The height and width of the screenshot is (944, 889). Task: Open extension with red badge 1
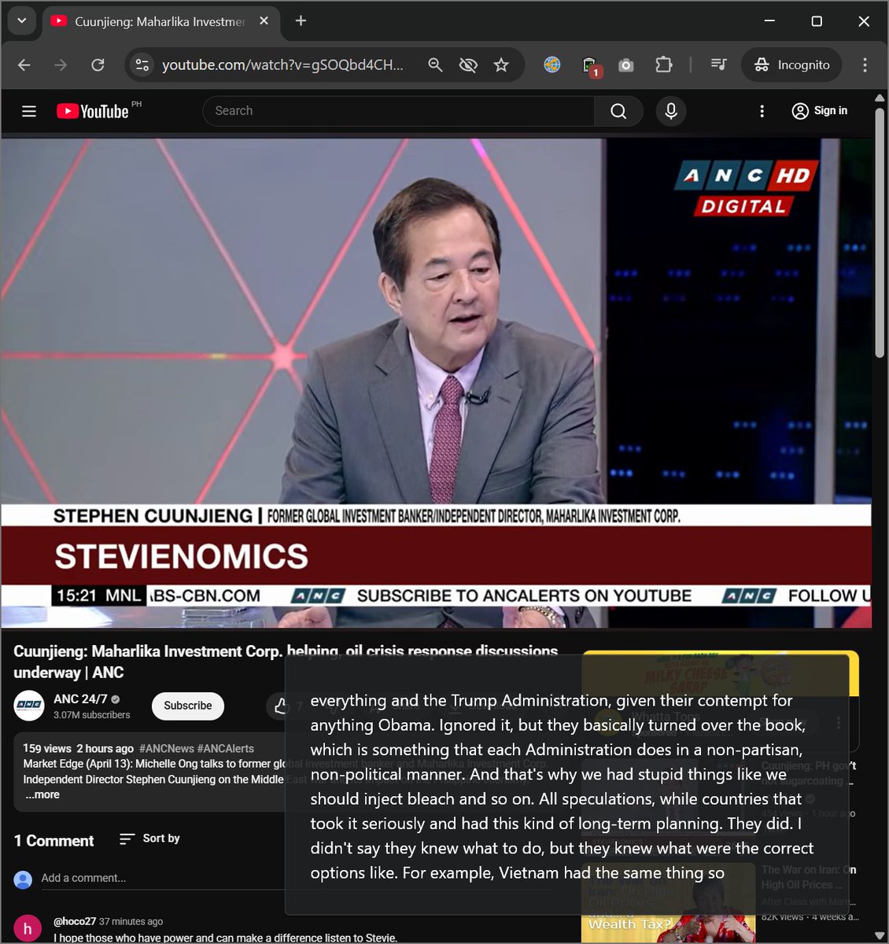tap(590, 67)
